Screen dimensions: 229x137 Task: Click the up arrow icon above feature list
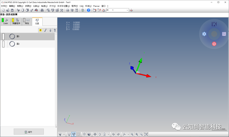pos(55,30)
